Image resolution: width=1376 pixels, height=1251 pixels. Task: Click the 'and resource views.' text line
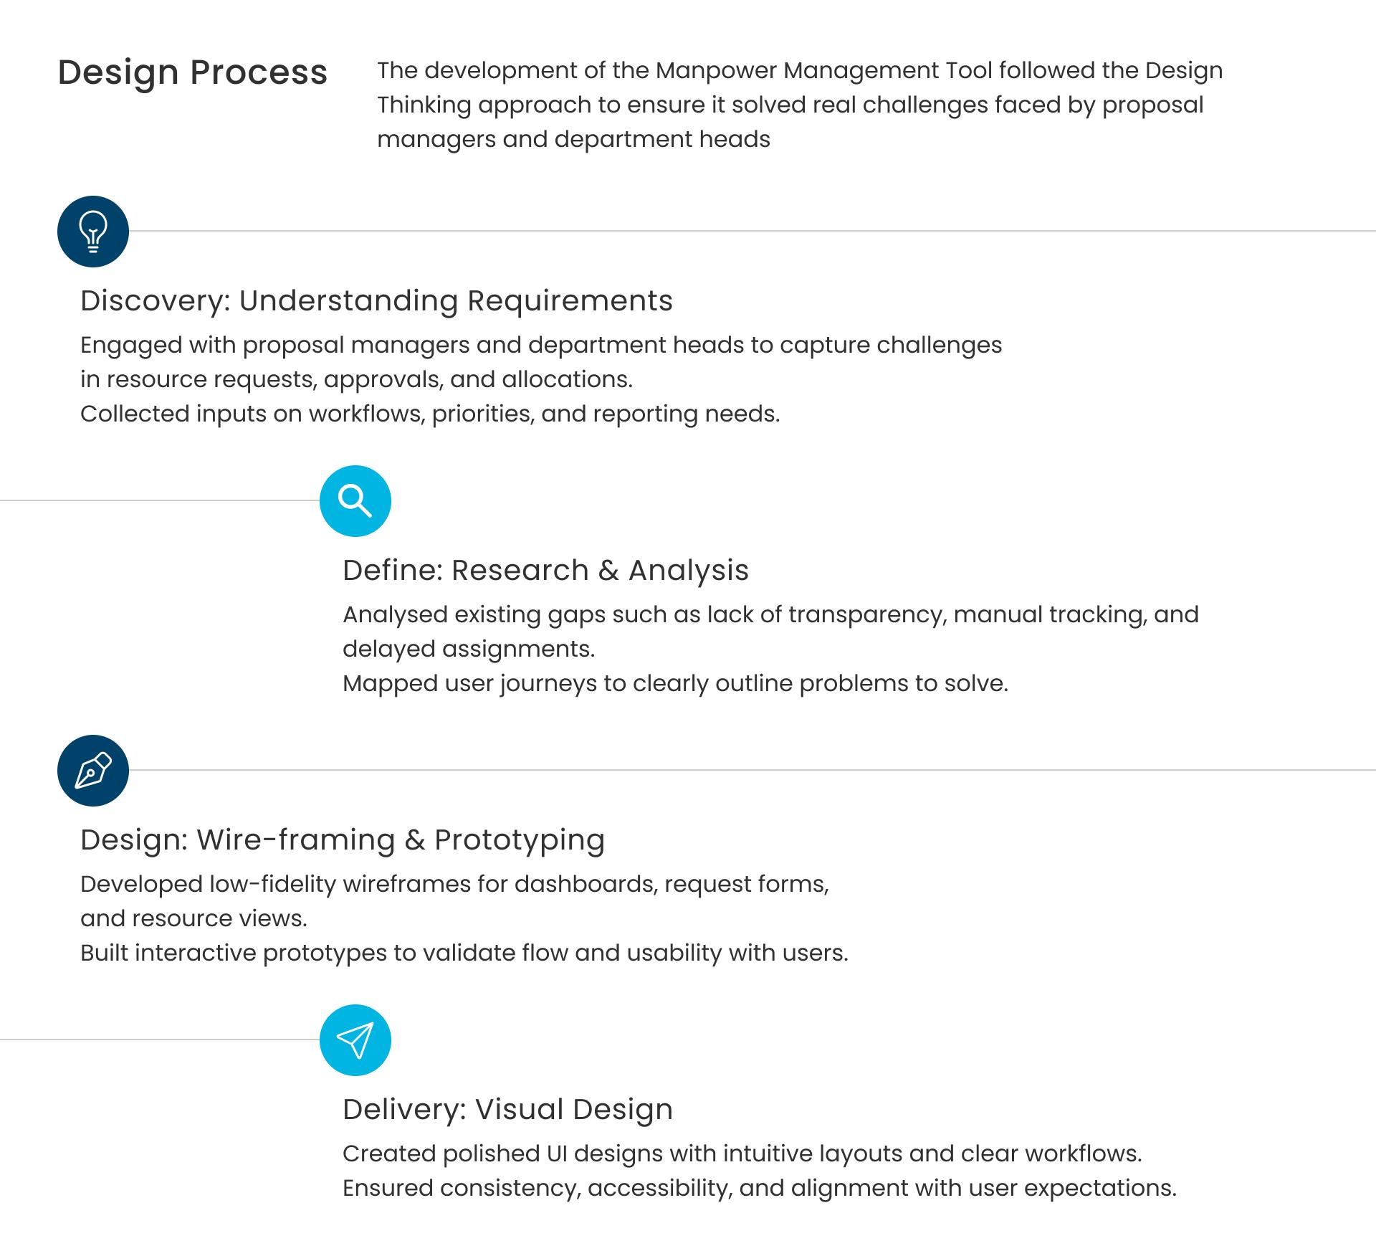coord(193,918)
